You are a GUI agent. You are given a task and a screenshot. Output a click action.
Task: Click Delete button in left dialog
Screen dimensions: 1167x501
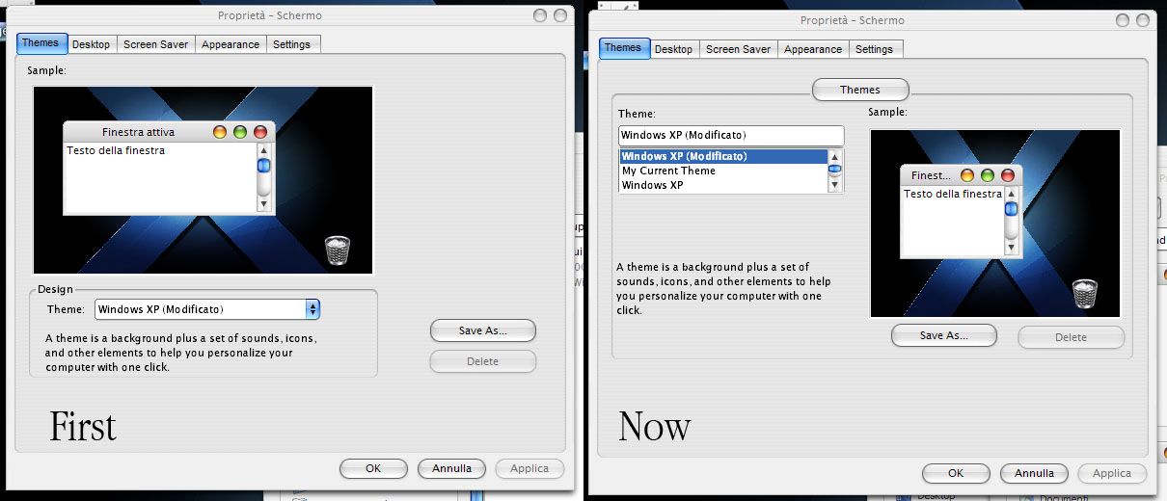(483, 361)
